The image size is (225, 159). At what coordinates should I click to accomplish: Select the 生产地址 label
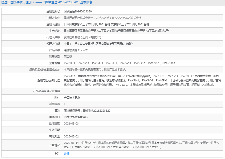coord(55,31)
